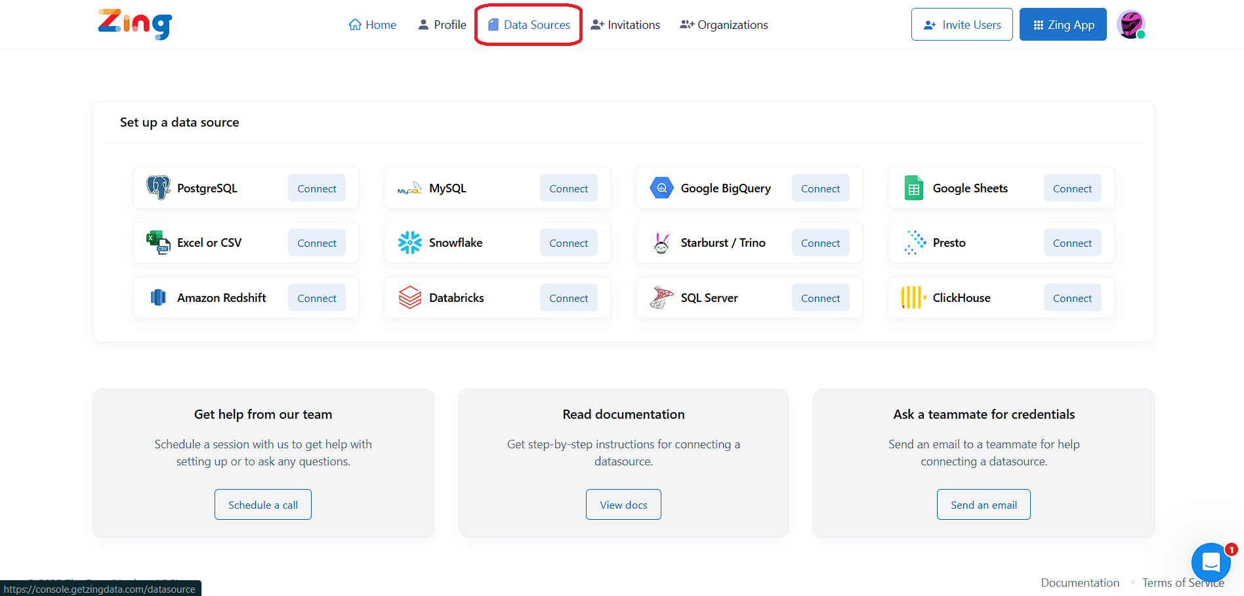Go to the Home tab
This screenshot has width=1244, height=596.
click(373, 24)
